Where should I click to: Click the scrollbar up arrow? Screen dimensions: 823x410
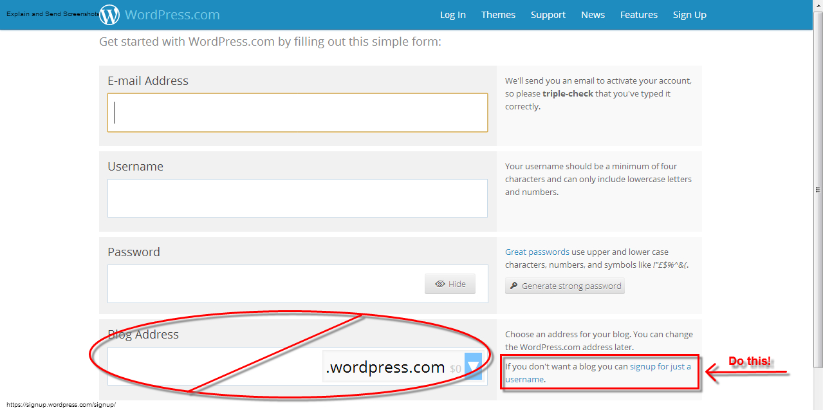click(818, 5)
